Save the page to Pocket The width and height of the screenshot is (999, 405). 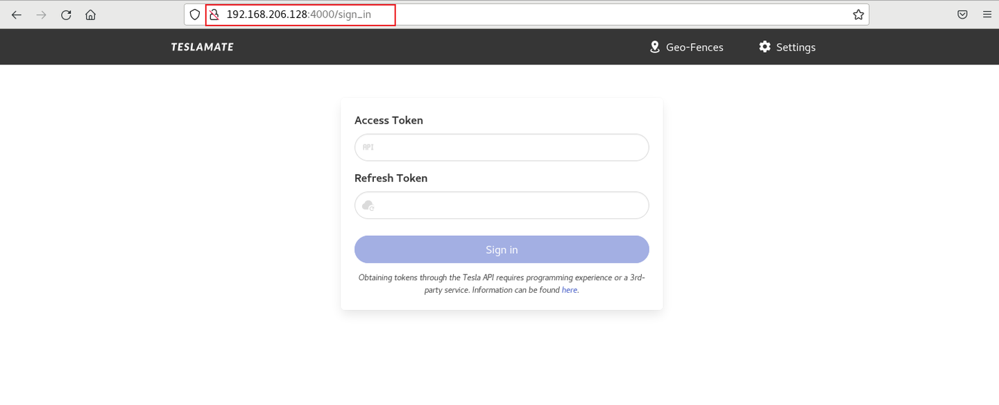pos(962,15)
